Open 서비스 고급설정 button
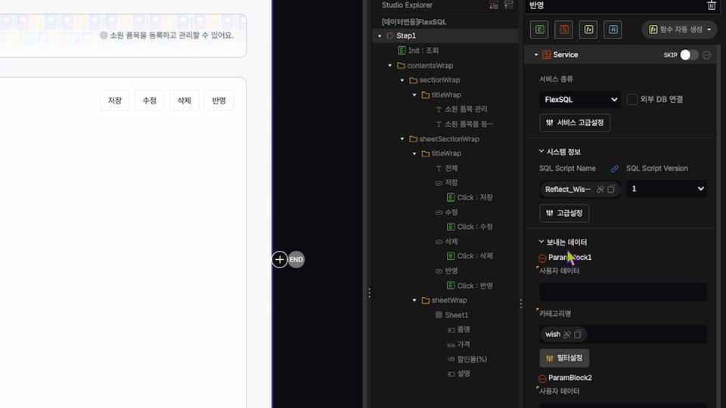The image size is (726, 408). pyautogui.click(x=575, y=122)
